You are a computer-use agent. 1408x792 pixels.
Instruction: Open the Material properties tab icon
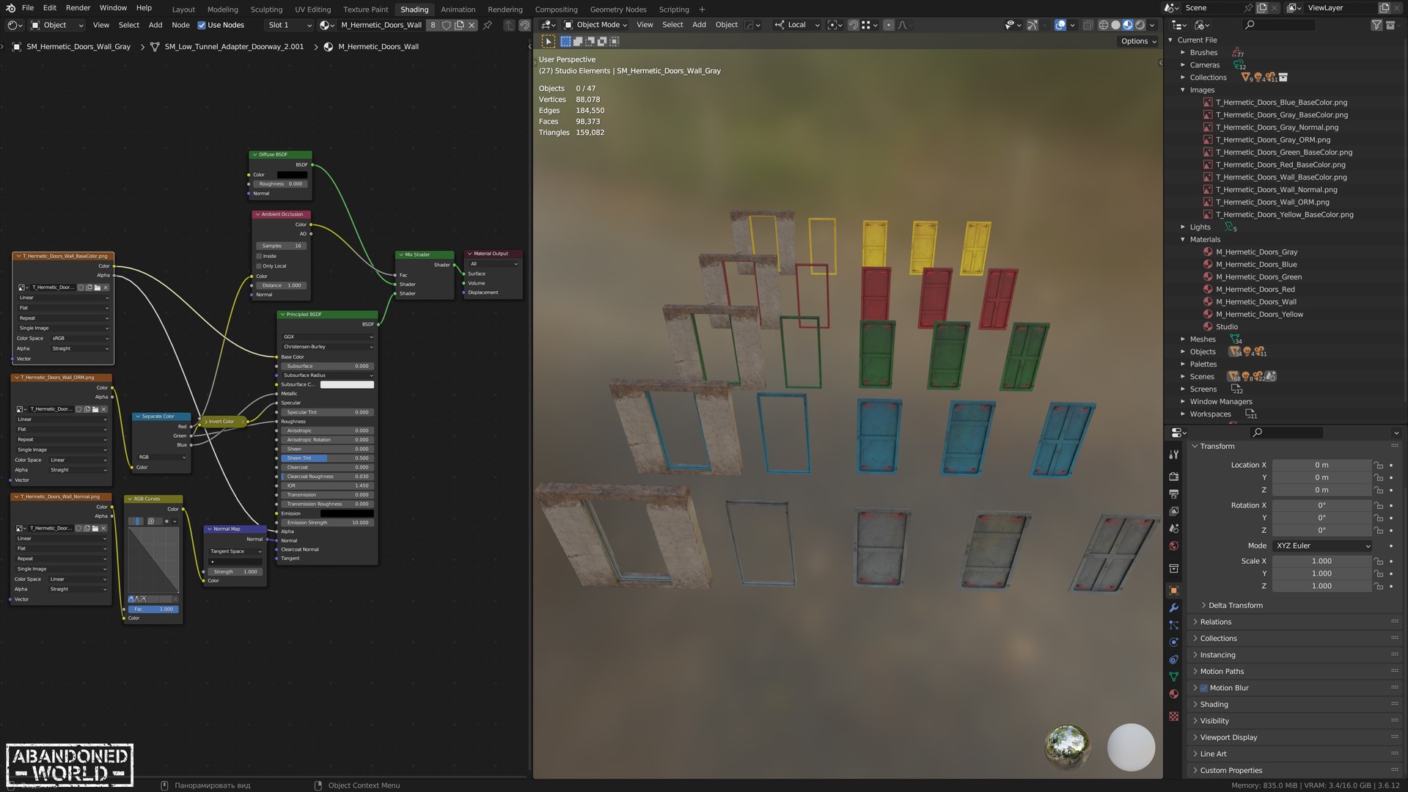(1173, 694)
